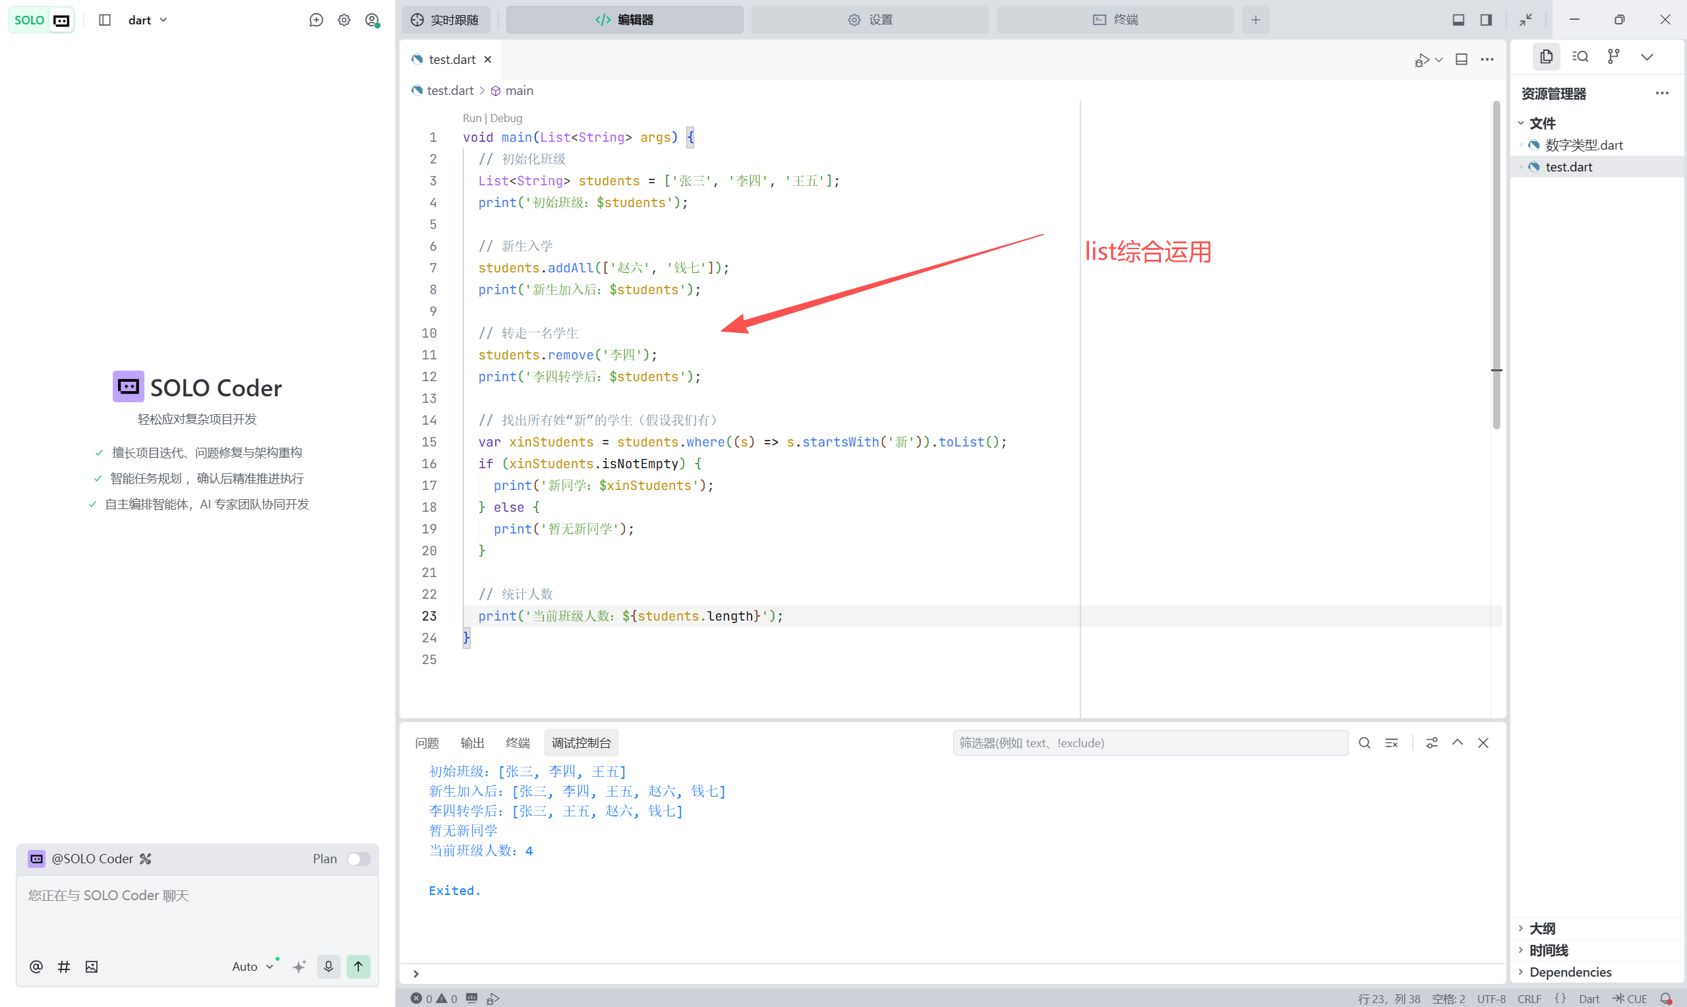Click the microphone voice input icon
1687x1007 pixels.
pyautogui.click(x=328, y=966)
